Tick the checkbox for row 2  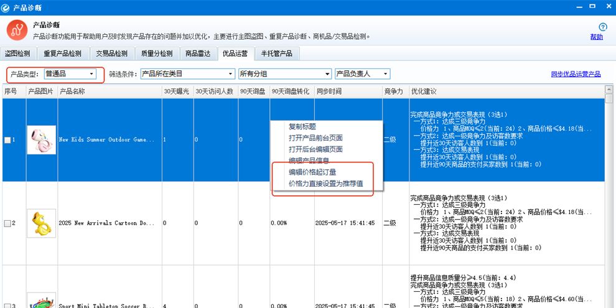click(8, 223)
